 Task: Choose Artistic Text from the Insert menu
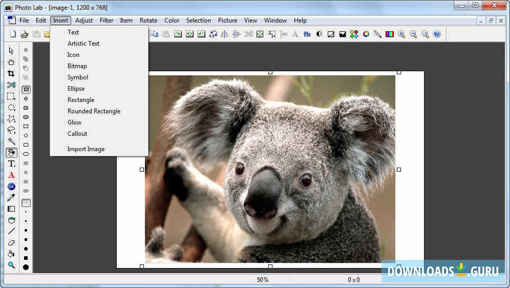[83, 44]
